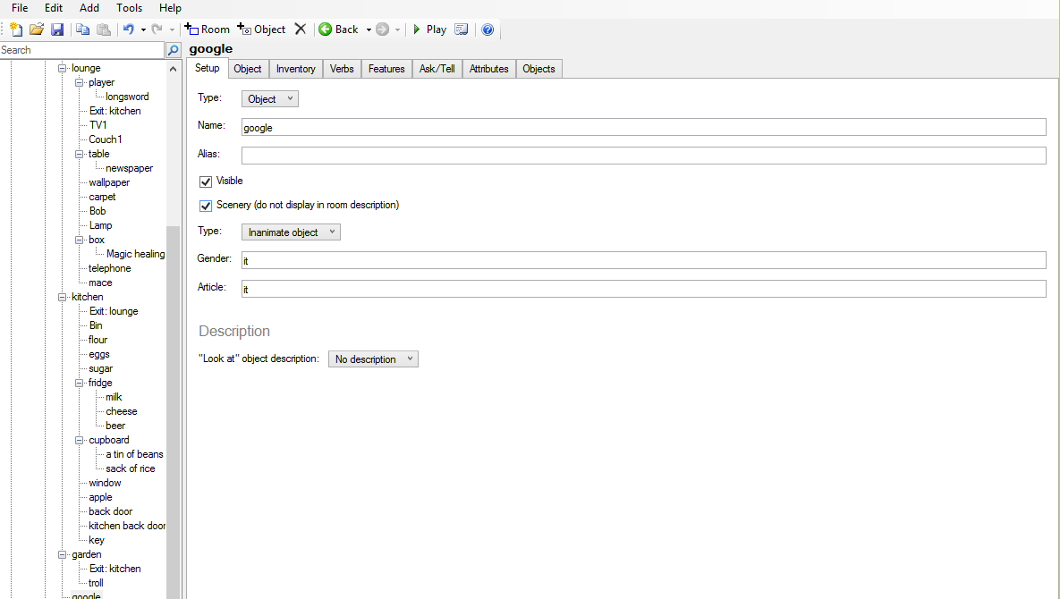This screenshot has height=599, width=1060.
Task: Toggle the code view icon next to Play
Action: 462,30
